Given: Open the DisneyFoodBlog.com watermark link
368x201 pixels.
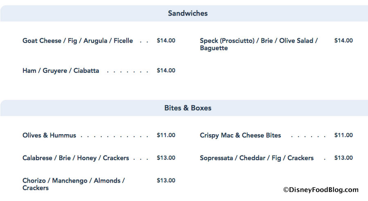Looking at the screenshot, I should pyautogui.click(x=321, y=190).
